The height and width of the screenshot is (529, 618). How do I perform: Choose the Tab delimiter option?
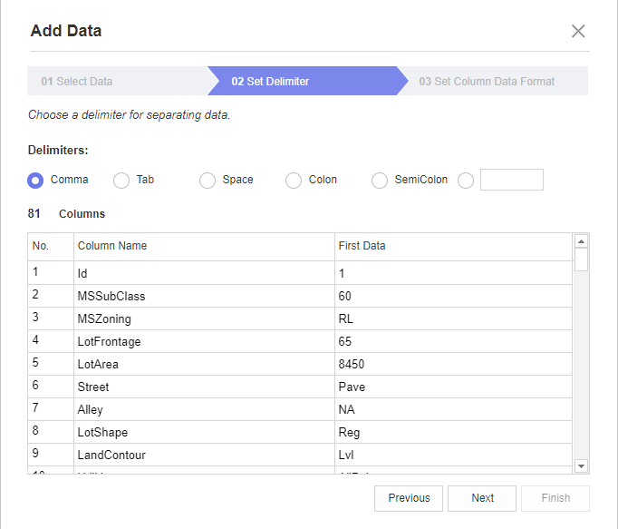121,181
